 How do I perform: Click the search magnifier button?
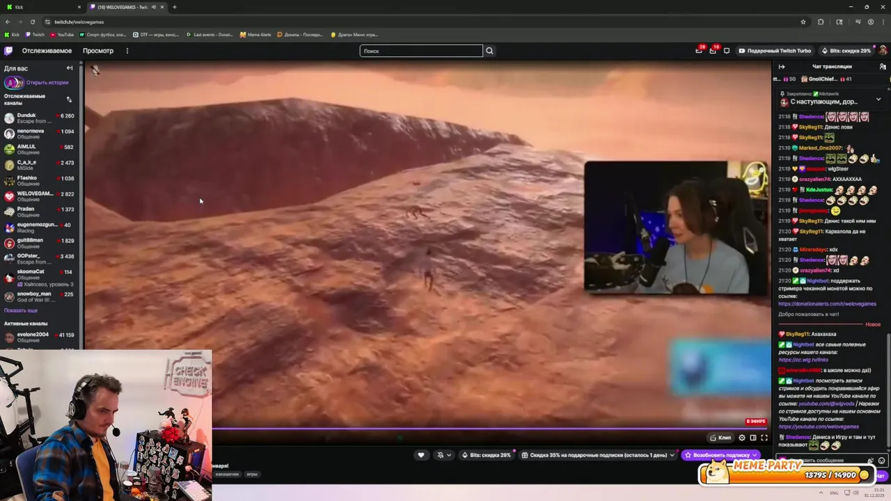pyautogui.click(x=489, y=51)
